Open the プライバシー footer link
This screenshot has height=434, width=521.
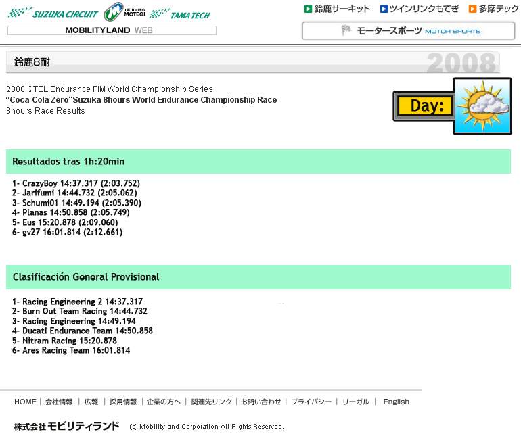[311, 402]
